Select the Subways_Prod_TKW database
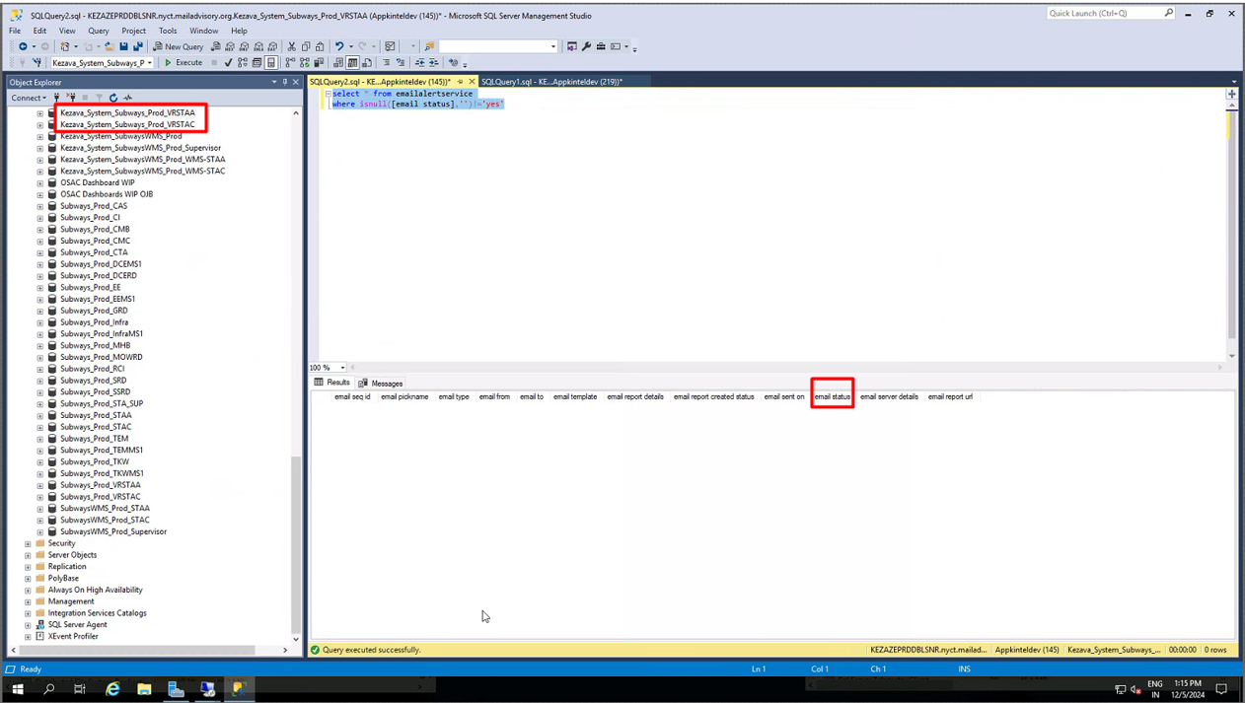Viewport: 1245px width, 703px height. pos(95,461)
